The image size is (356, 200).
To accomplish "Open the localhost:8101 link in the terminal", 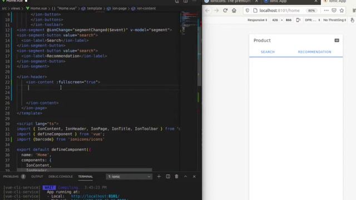I will click(95, 196).
